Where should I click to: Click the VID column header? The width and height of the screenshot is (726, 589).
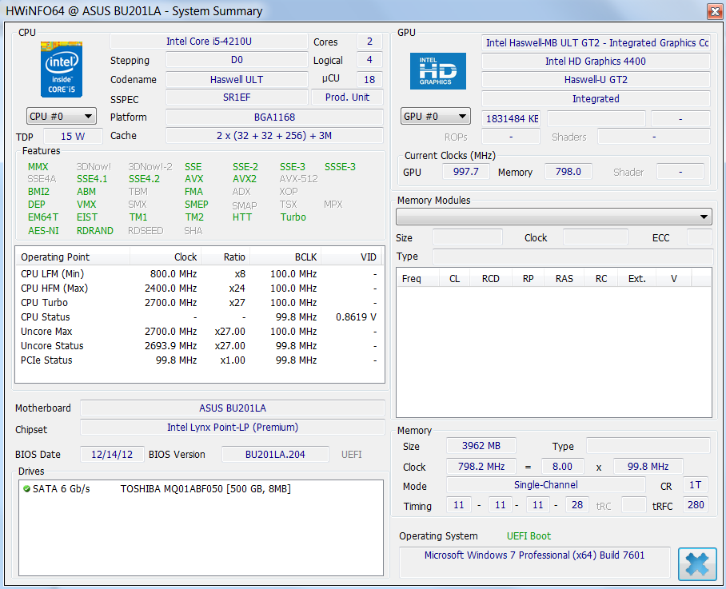352,257
